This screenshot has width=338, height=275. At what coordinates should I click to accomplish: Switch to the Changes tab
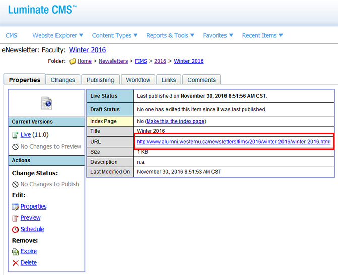[x=63, y=80]
